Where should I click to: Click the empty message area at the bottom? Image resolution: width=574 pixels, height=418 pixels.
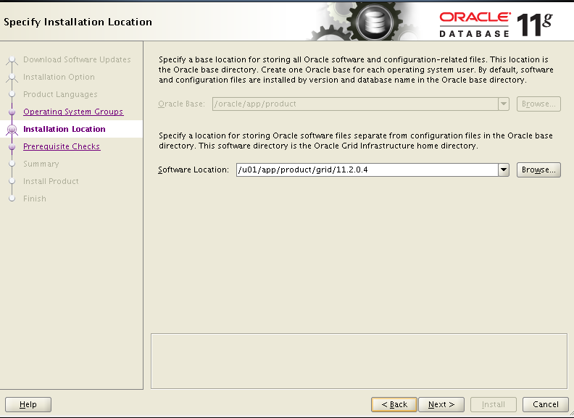tap(359, 361)
